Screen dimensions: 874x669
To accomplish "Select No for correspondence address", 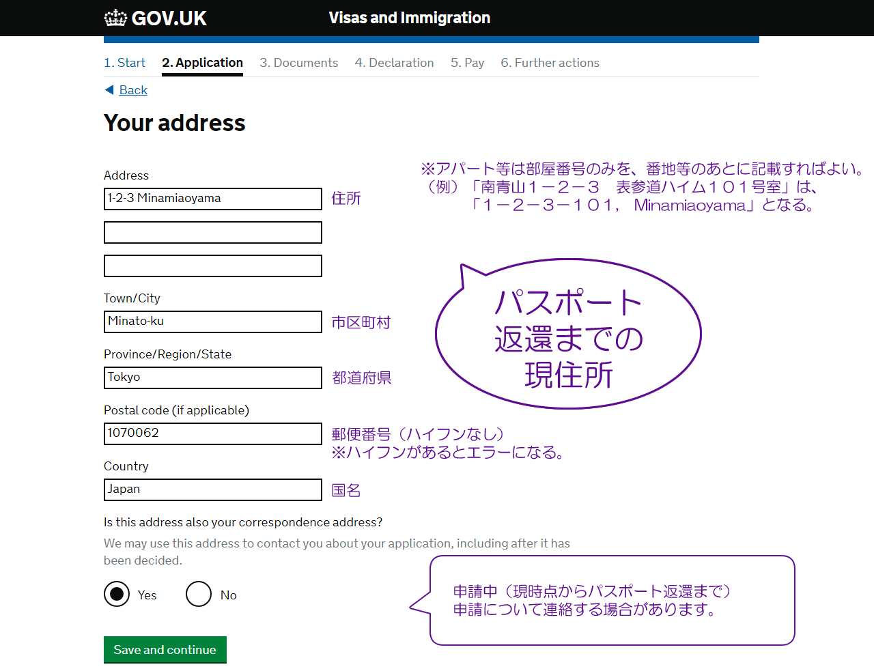I will [199, 594].
